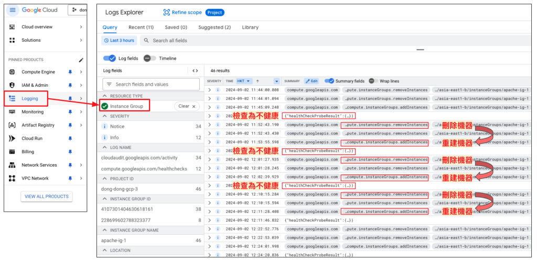Expand the log entry at 11:44:00.808
The image size is (537, 263).
coord(210,90)
